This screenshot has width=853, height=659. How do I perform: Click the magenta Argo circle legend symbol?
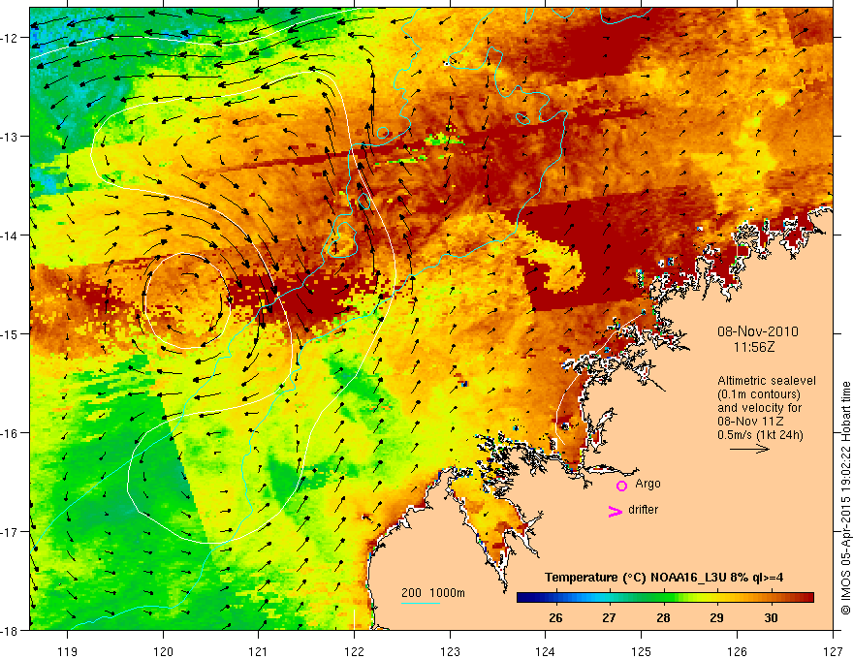(x=621, y=486)
